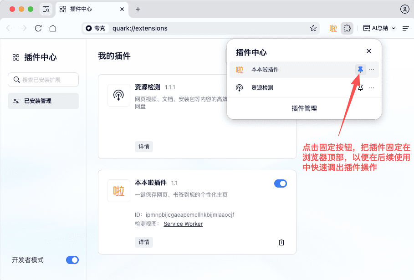Go to home page icon
The height and width of the screenshot is (280, 414).
click(53, 28)
